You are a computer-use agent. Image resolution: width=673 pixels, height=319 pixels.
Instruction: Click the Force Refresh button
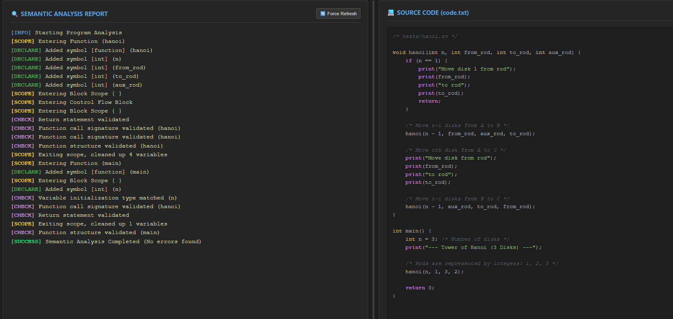(x=338, y=14)
